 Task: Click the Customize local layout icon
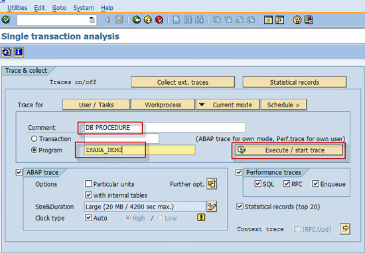pyautogui.click(x=309, y=20)
